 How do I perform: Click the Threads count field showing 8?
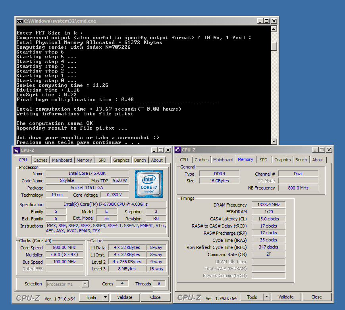(159, 283)
